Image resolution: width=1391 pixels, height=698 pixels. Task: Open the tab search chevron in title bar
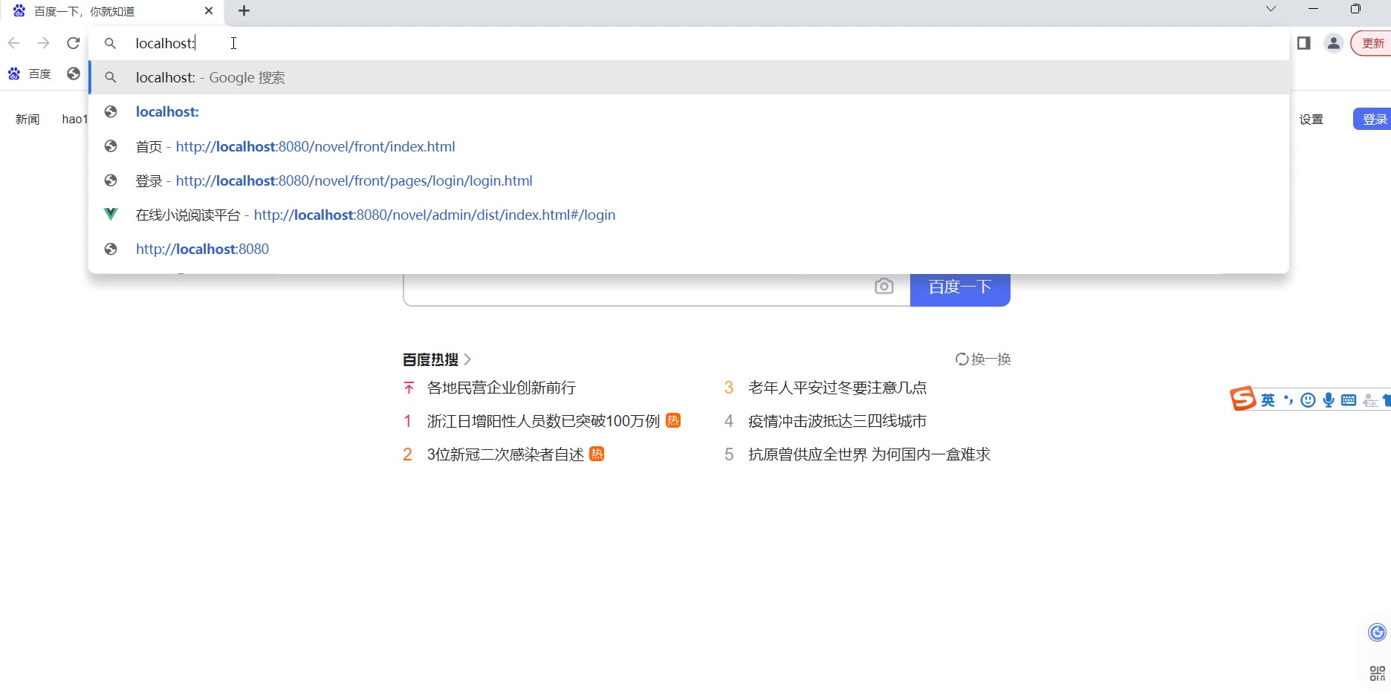tap(1271, 9)
